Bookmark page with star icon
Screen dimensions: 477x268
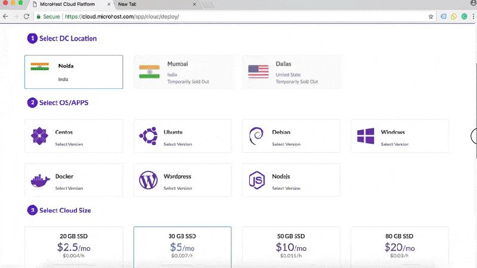pos(430,17)
